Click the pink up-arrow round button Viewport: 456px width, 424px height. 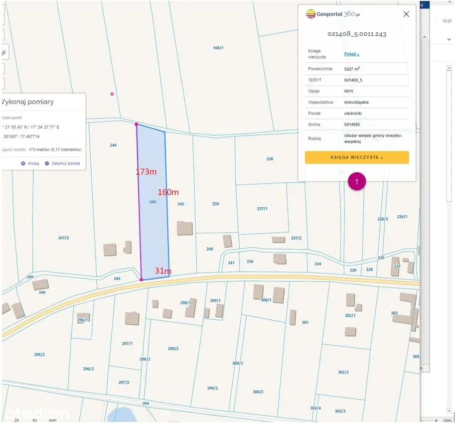[x=357, y=181]
